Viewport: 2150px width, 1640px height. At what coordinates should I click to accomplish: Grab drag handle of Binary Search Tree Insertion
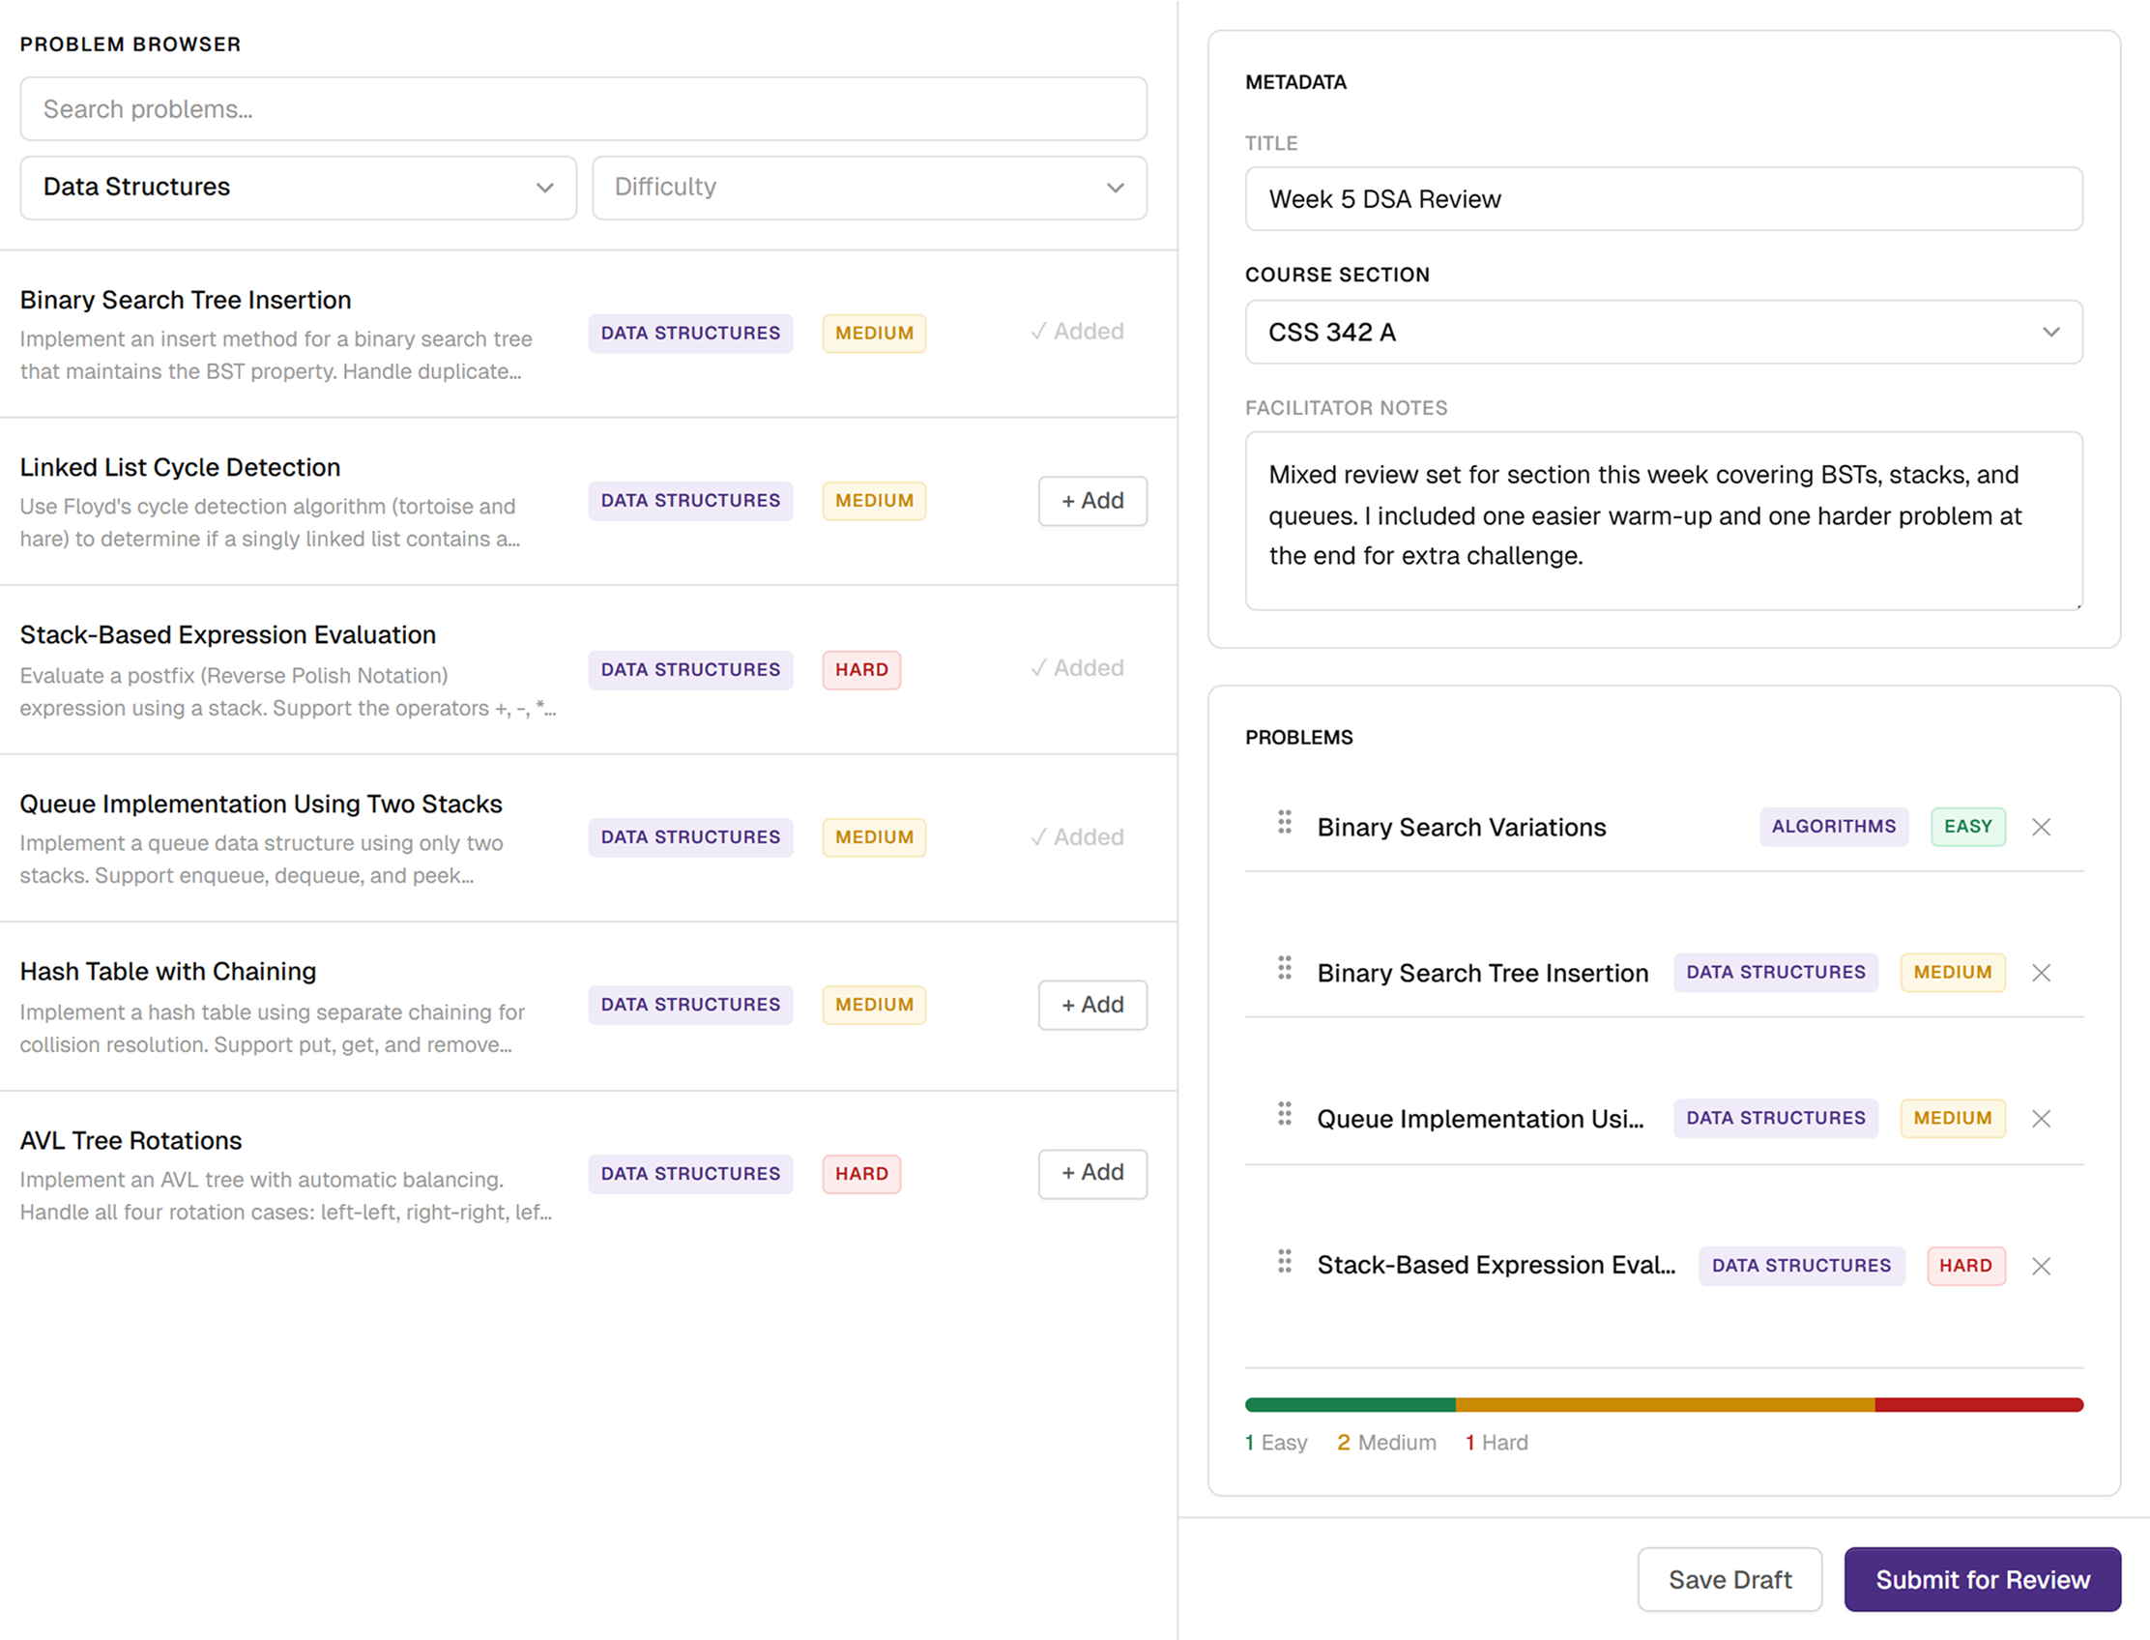click(x=1285, y=967)
